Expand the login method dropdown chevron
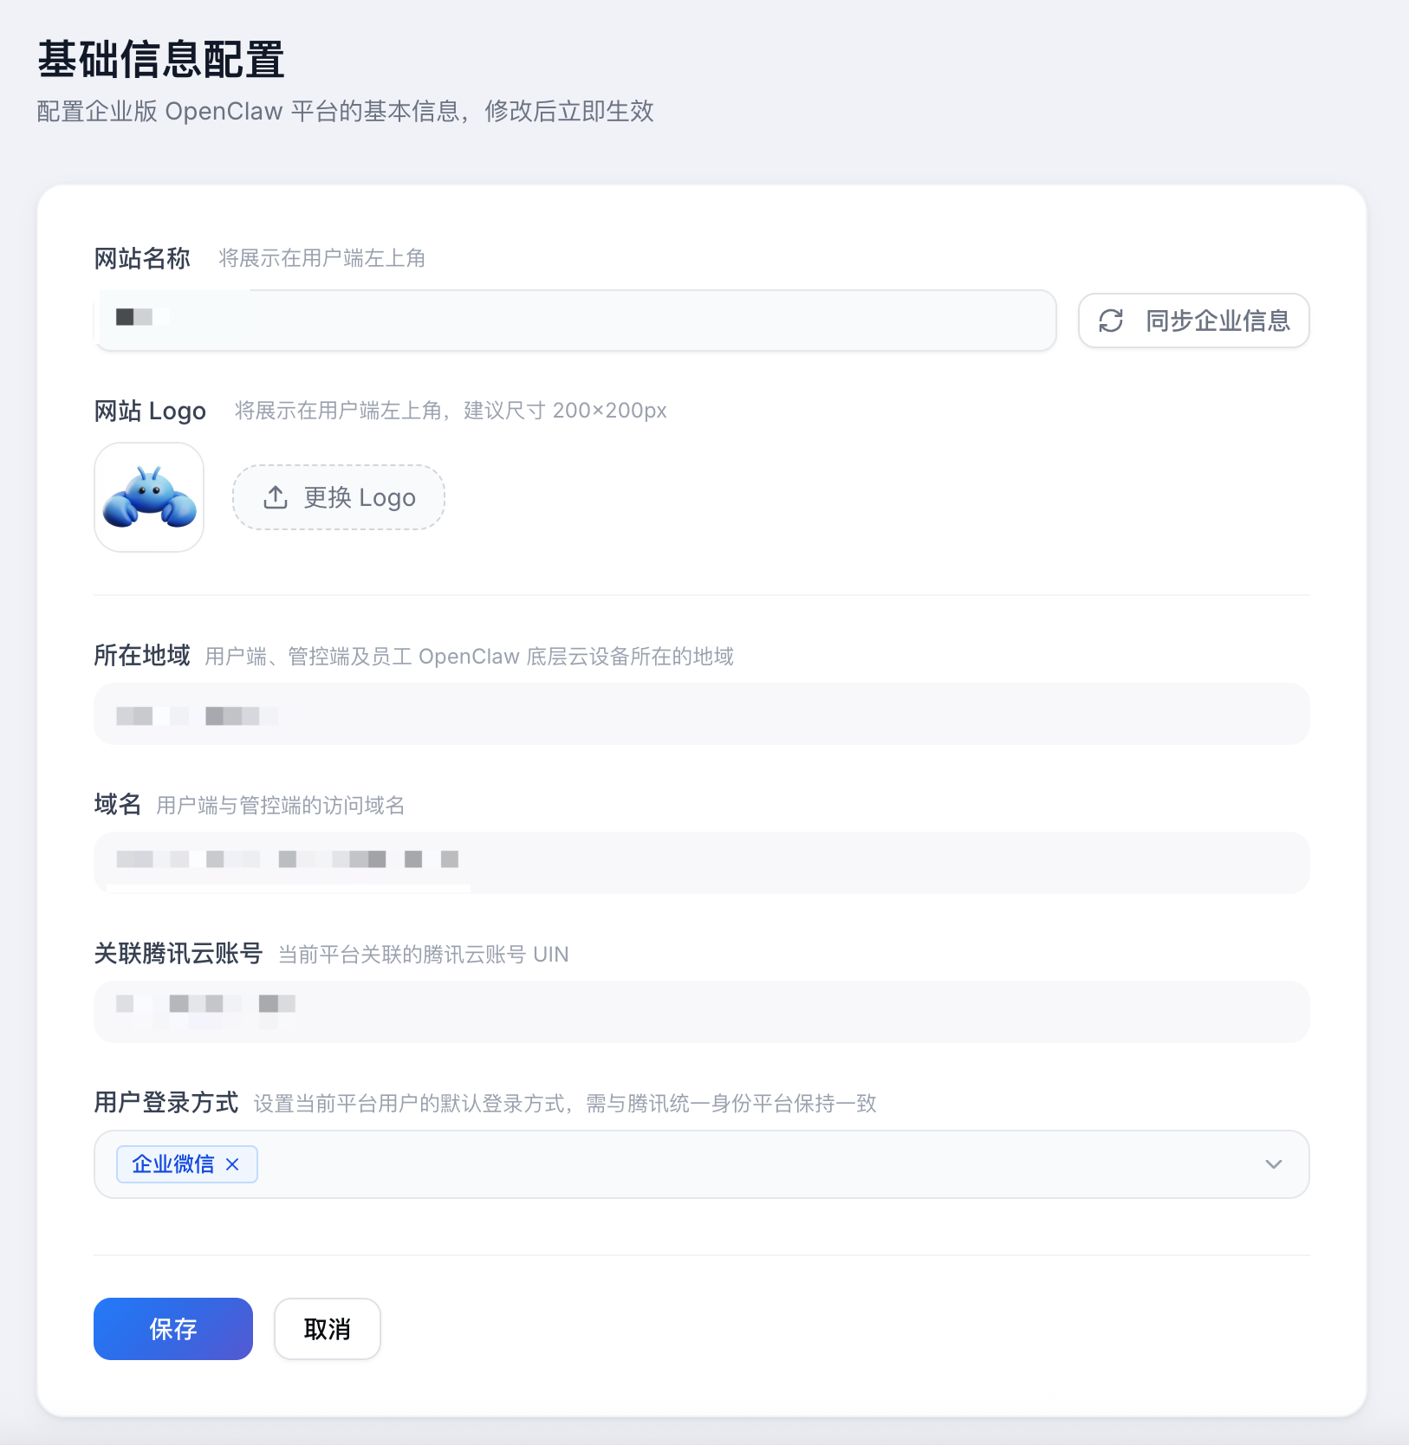 [x=1273, y=1164]
